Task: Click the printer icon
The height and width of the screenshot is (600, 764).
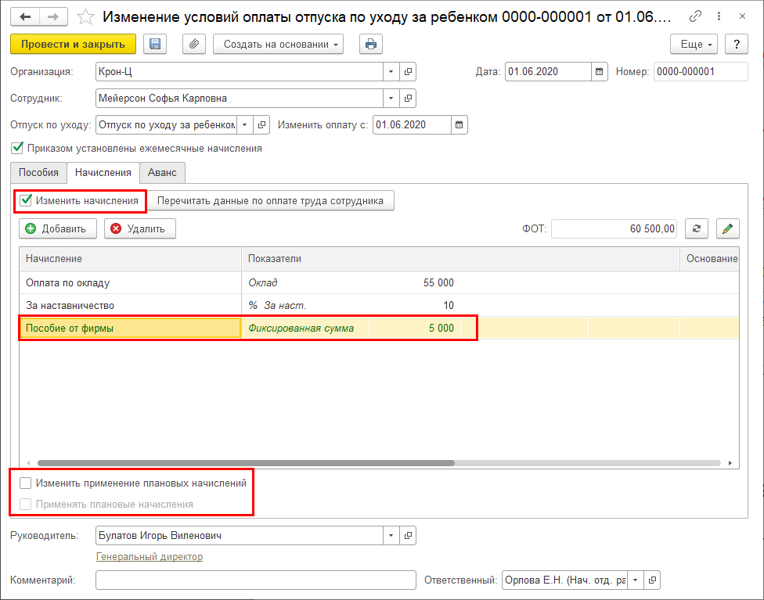Action: tap(371, 45)
